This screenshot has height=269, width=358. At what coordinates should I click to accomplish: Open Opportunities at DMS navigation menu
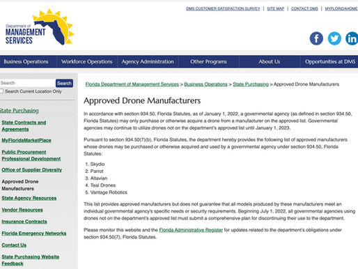coord(330,61)
